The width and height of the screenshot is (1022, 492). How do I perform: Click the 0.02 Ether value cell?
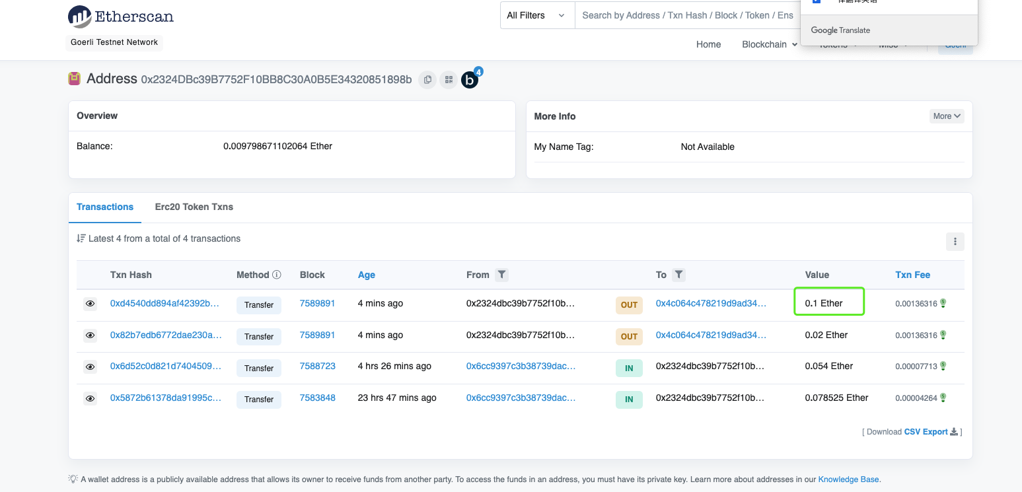(826, 335)
